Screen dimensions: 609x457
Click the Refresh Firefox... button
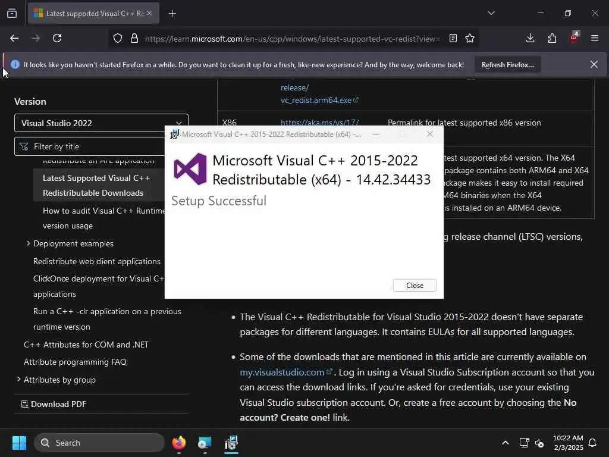tap(508, 65)
